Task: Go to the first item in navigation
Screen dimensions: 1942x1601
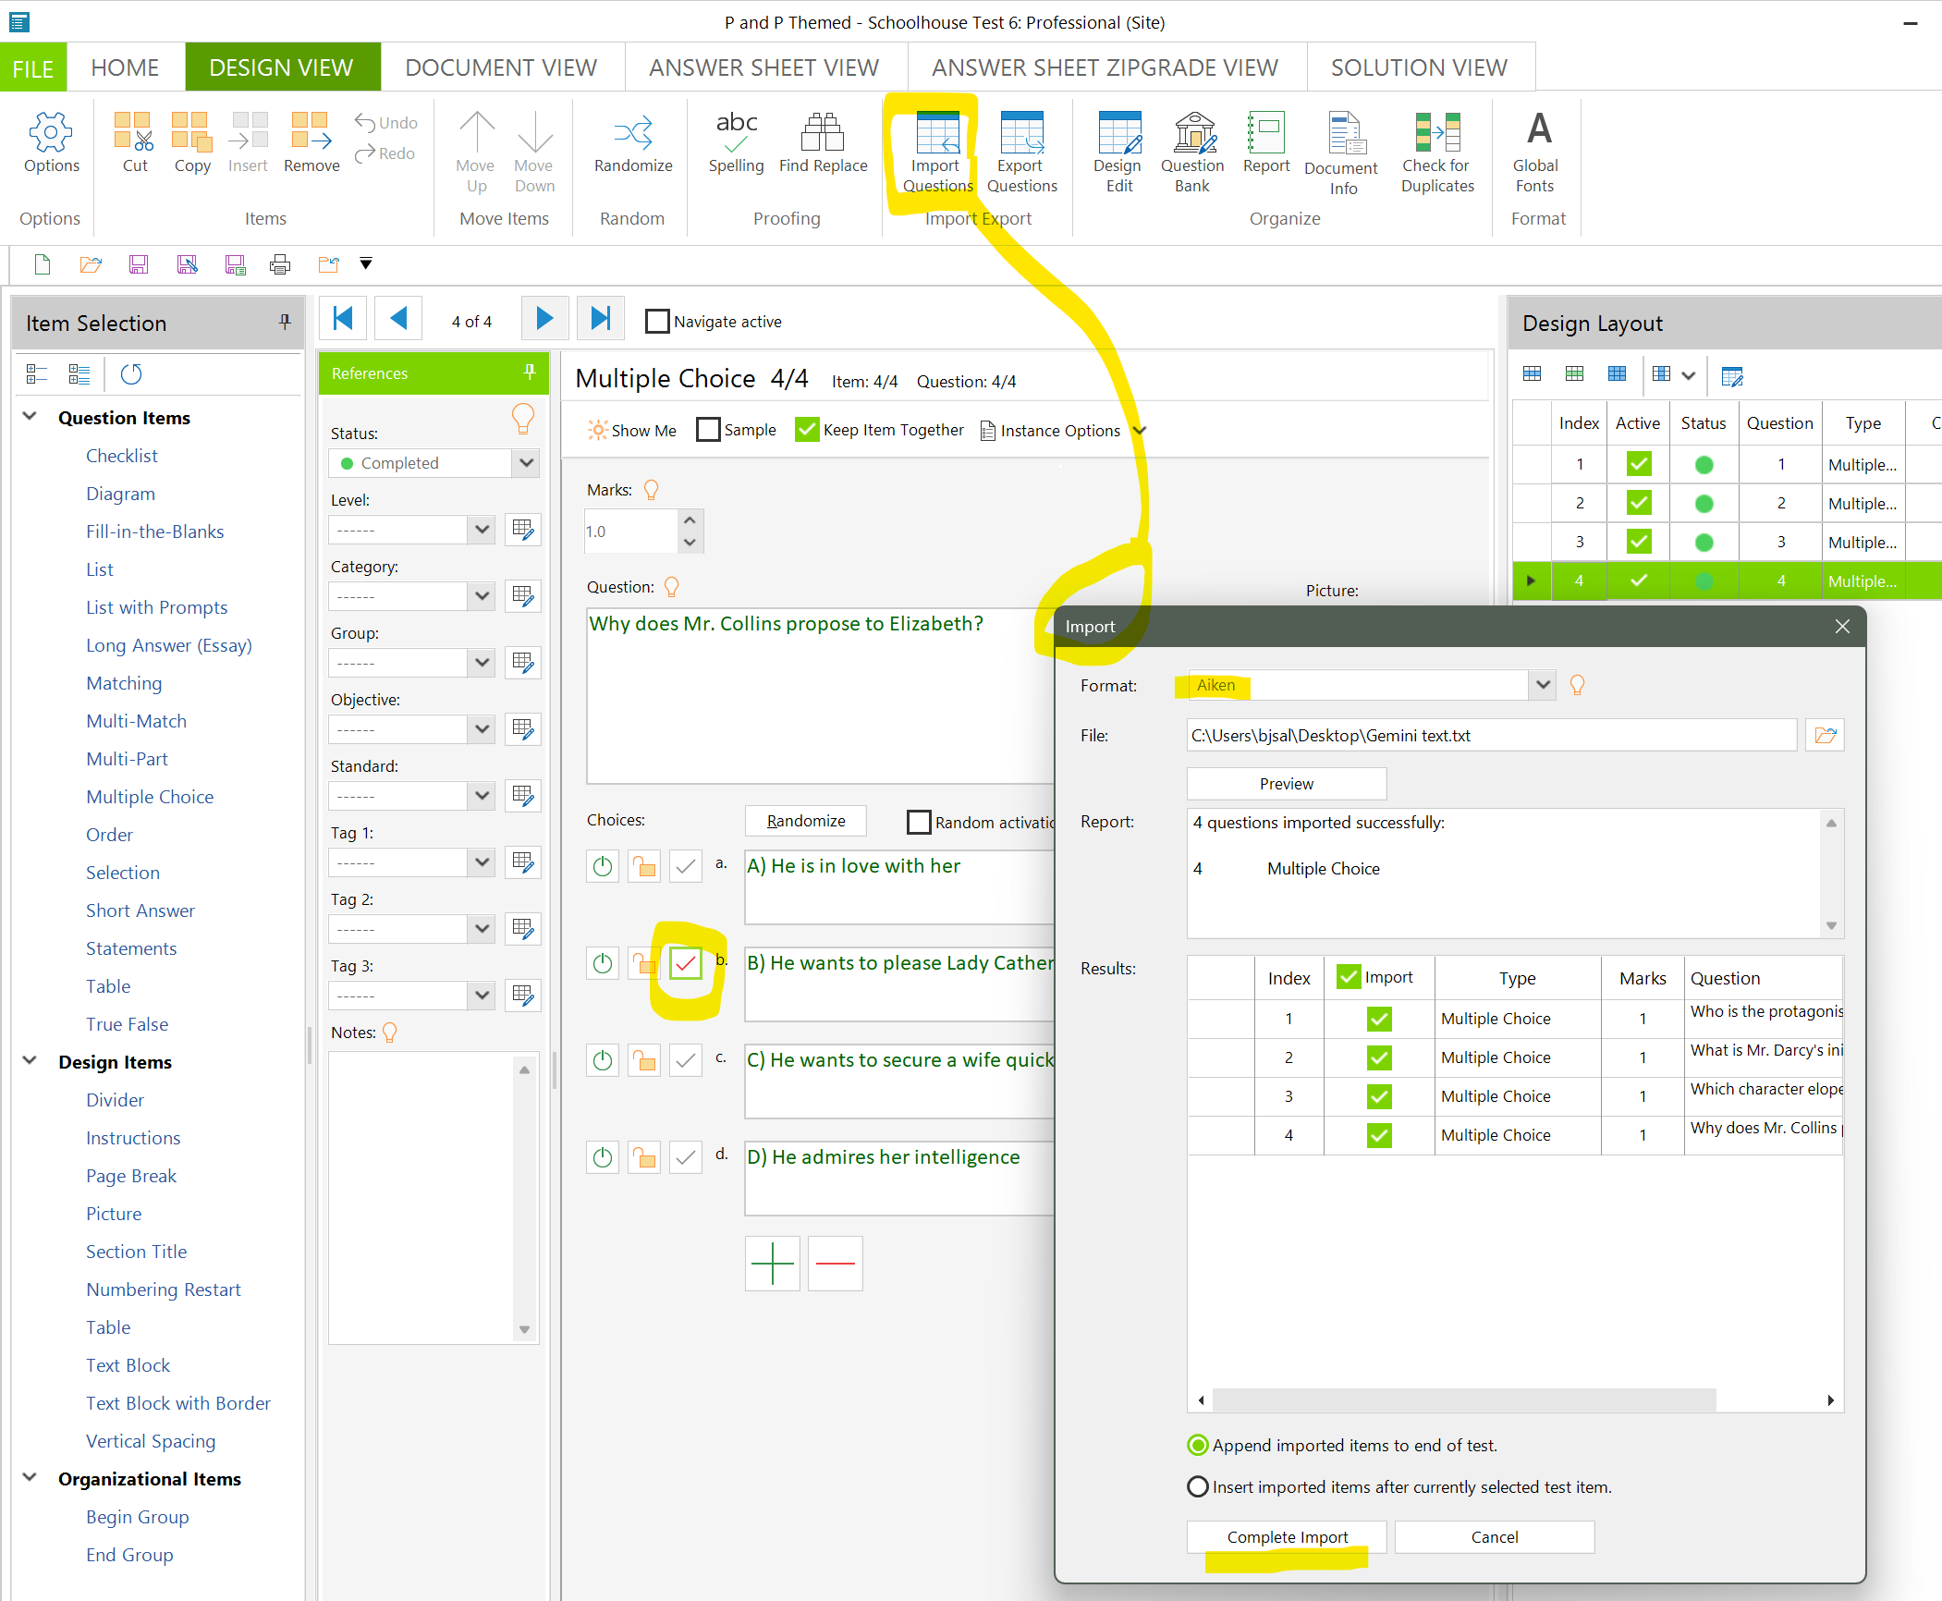Action: pyautogui.click(x=343, y=320)
